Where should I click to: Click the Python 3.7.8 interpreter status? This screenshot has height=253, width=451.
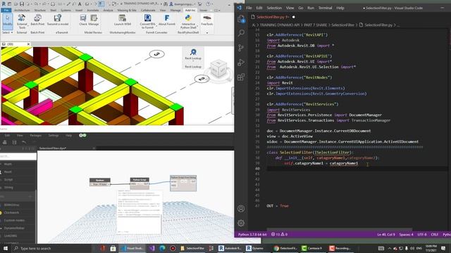252,234
